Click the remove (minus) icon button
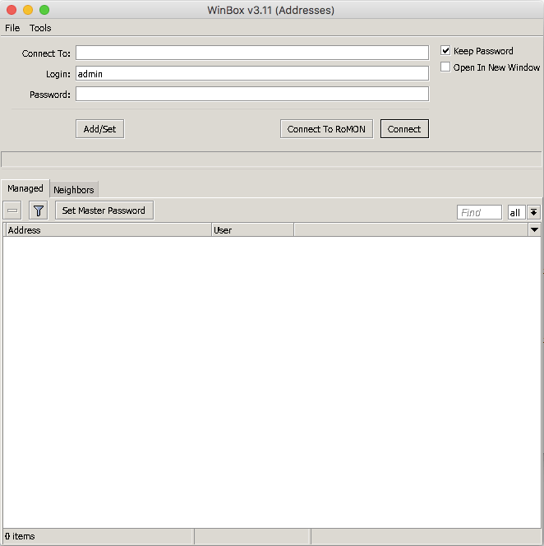This screenshot has height=546, width=544. (12, 211)
